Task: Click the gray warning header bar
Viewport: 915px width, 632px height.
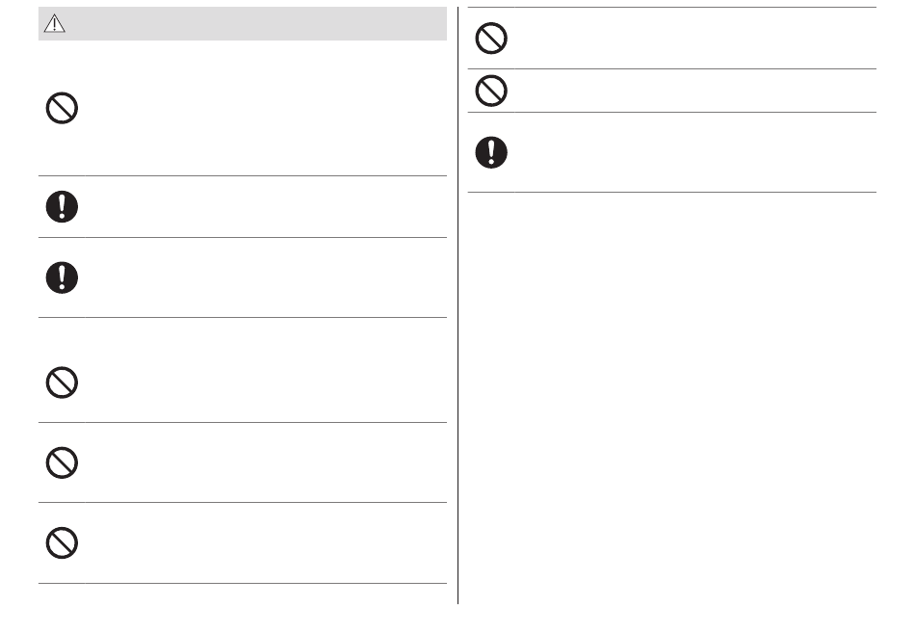Action: [x=243, y=24]
